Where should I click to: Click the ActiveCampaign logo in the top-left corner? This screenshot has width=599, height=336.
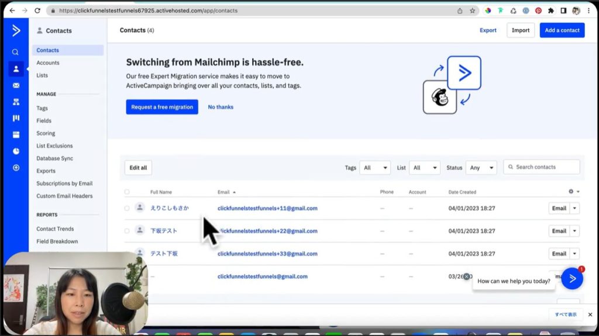pyautogui.click(x=16, y=30)
